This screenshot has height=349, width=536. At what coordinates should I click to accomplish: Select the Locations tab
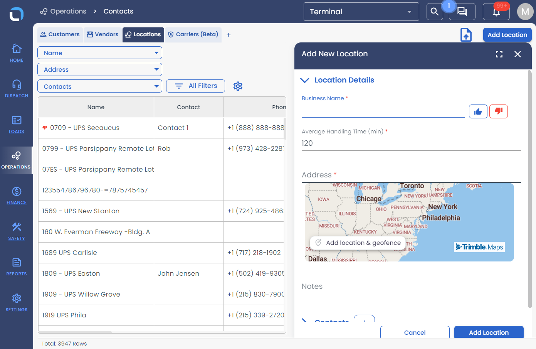coord(143,34)
